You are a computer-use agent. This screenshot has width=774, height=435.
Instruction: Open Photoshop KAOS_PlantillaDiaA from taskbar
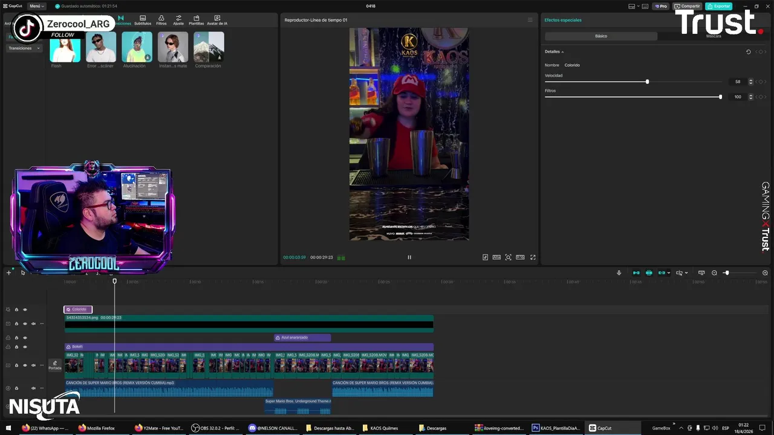click(x=556, y=428)
